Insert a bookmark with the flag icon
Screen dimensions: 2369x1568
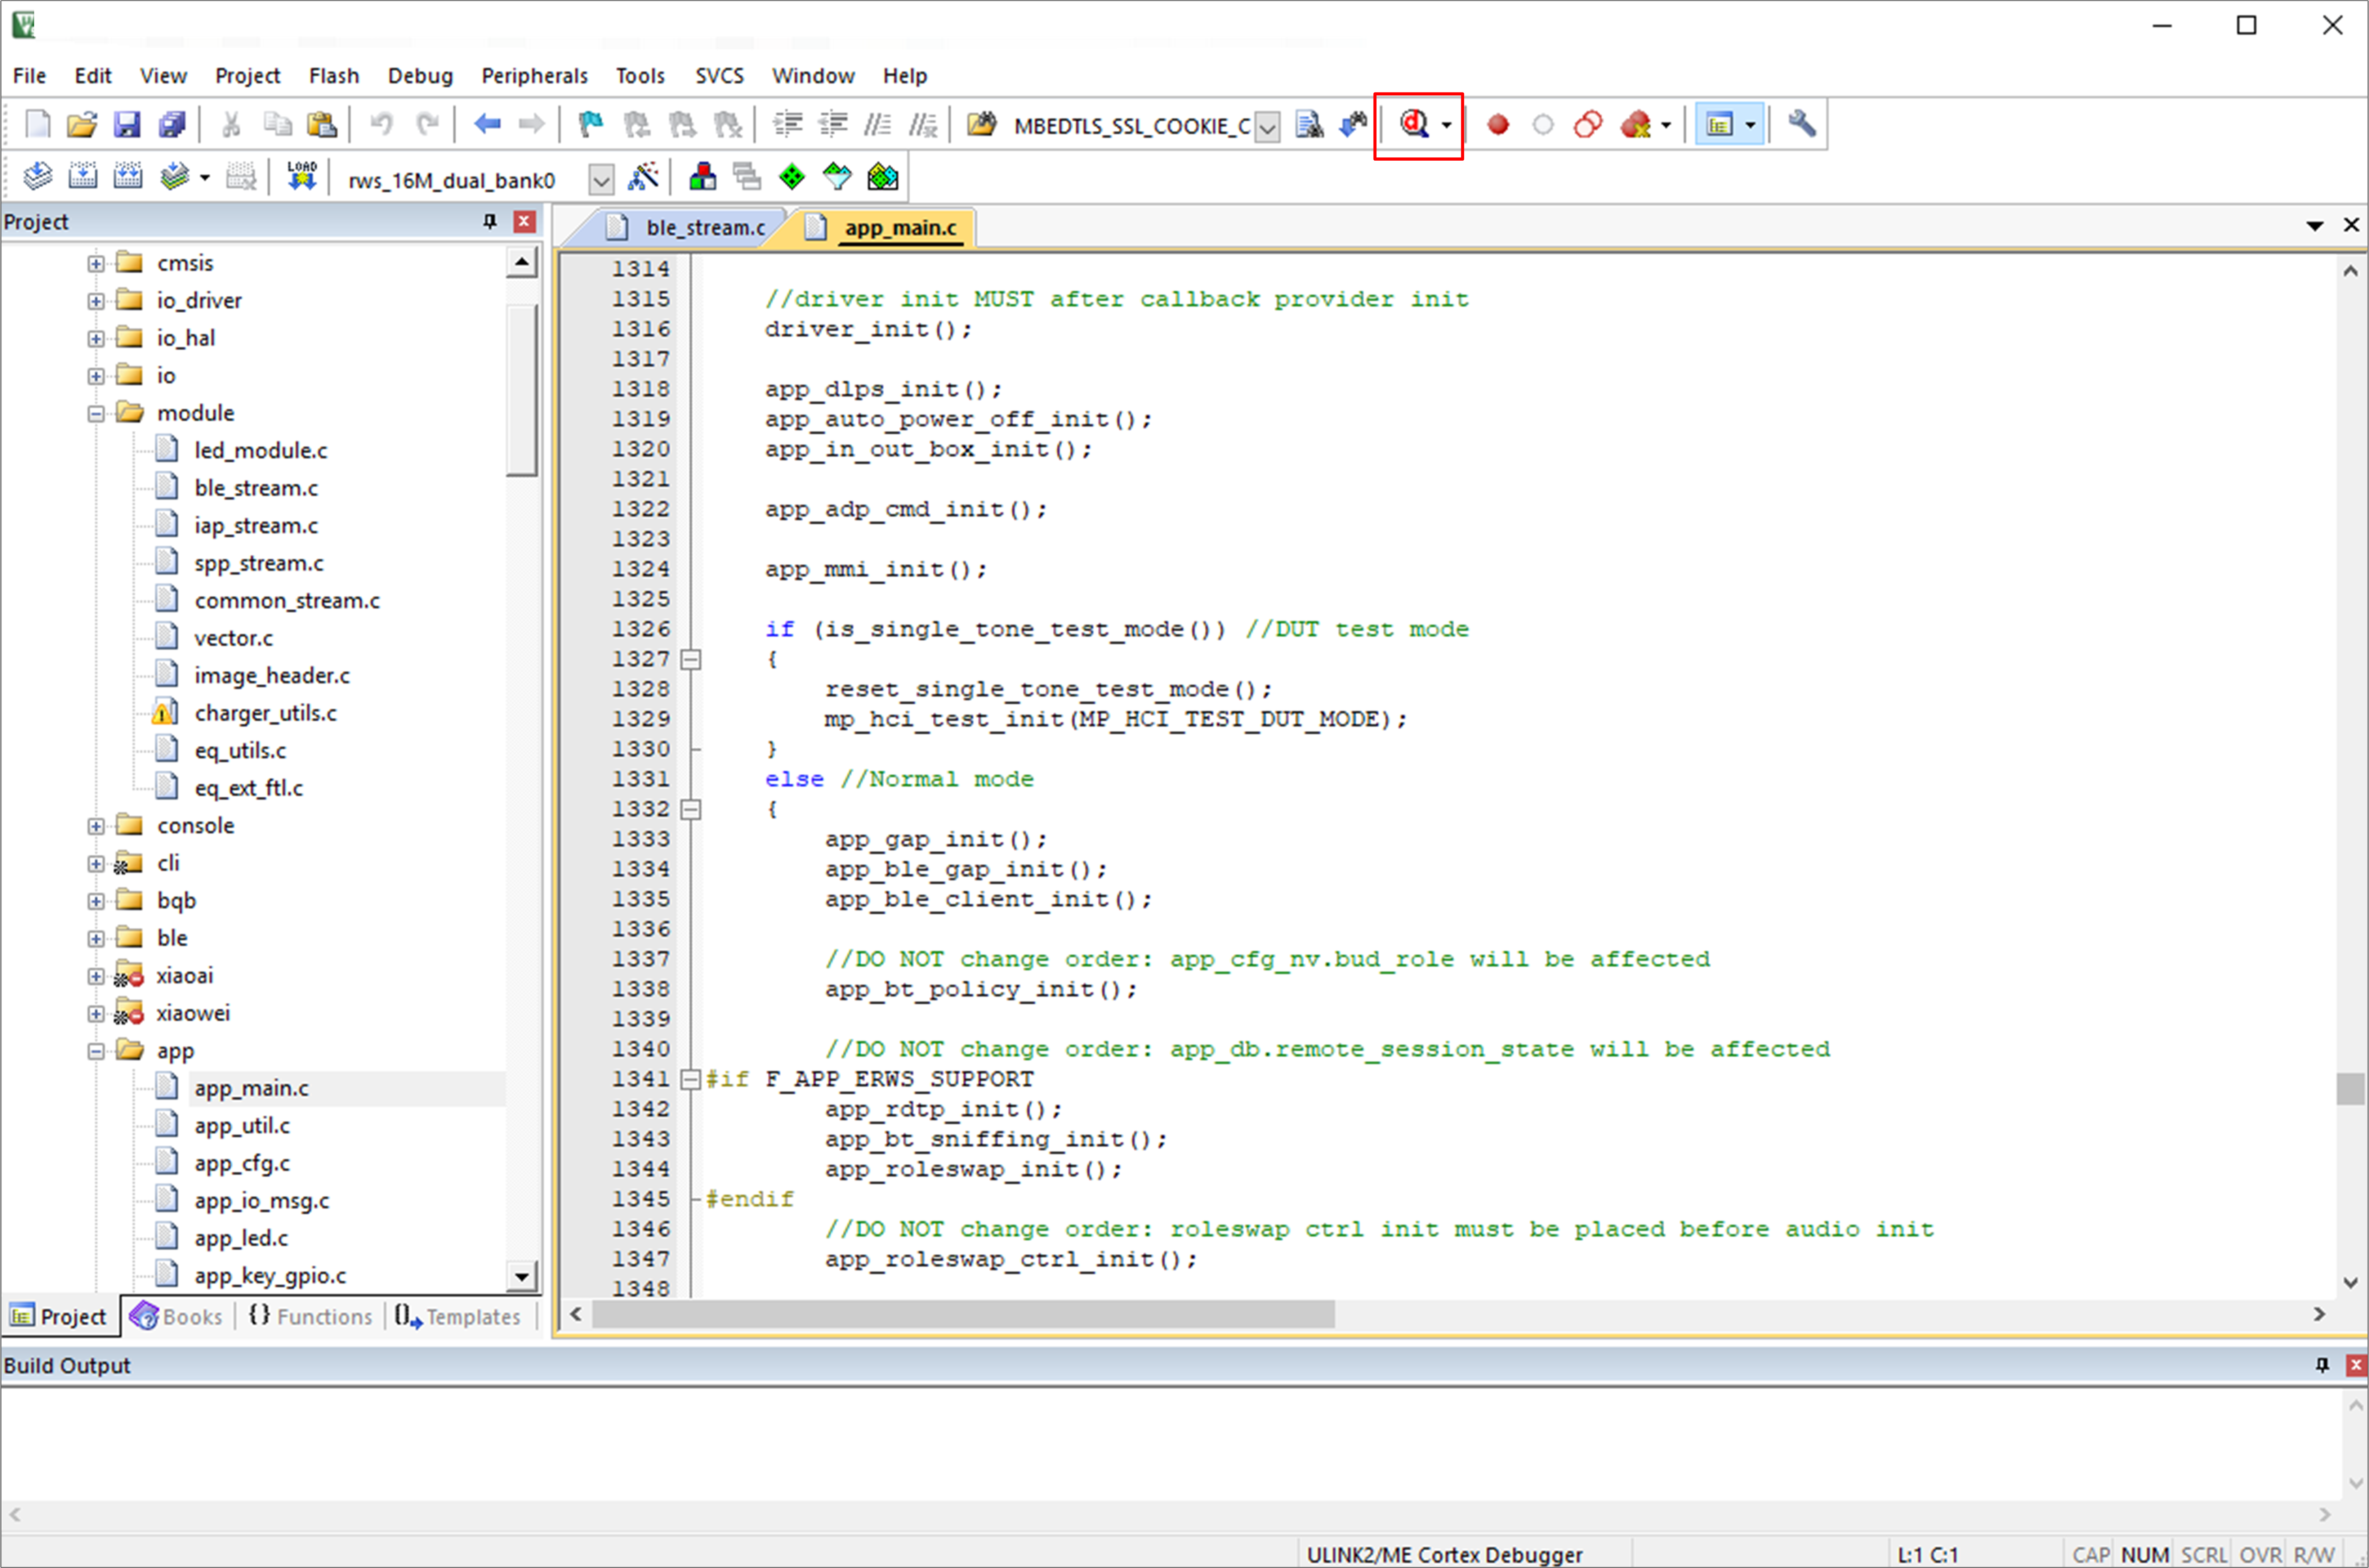point(591,124)
